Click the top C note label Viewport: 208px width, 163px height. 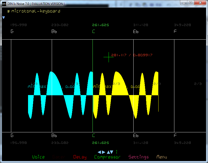click(x=94, y=32)
